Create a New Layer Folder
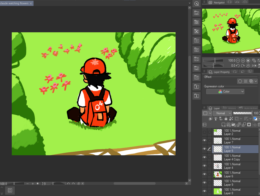Screen dimensions: 260x196 (x=234, y=125)
